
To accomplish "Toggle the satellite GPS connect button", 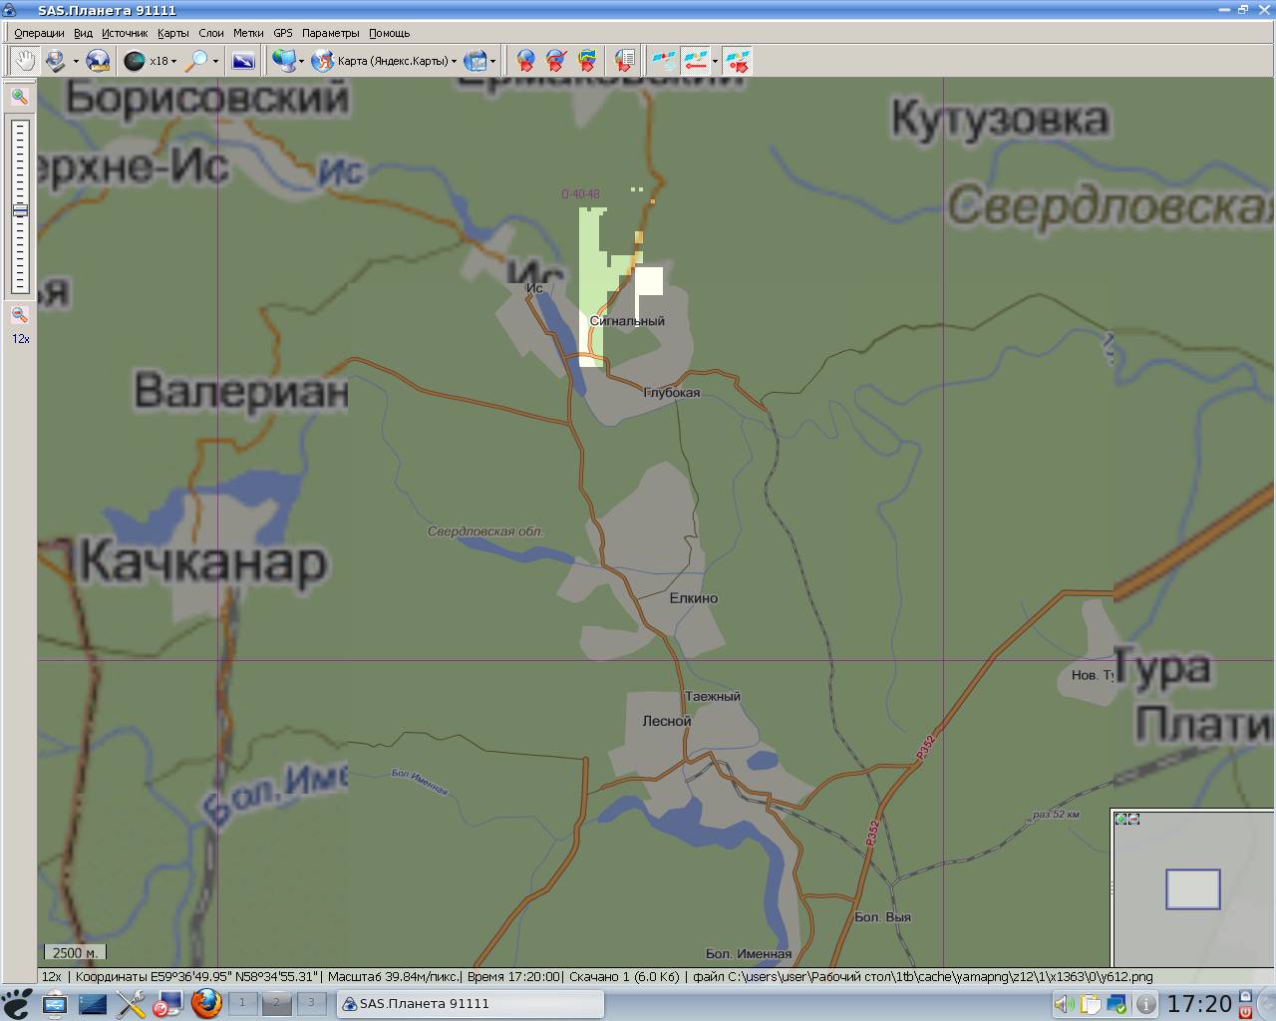I will (x=663, y=61).
